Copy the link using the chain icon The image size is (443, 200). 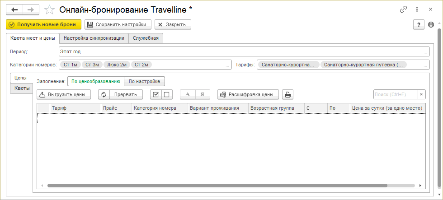[x=403, y=9]
